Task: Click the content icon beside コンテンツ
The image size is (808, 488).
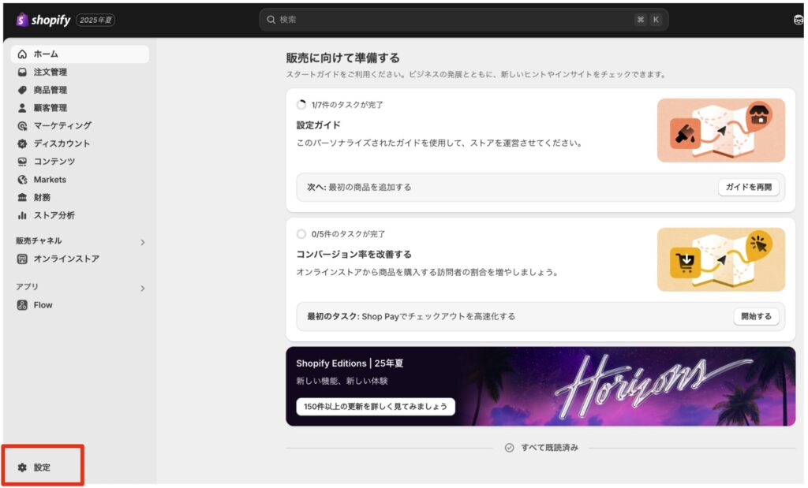Action: click(x=22, y=162)
